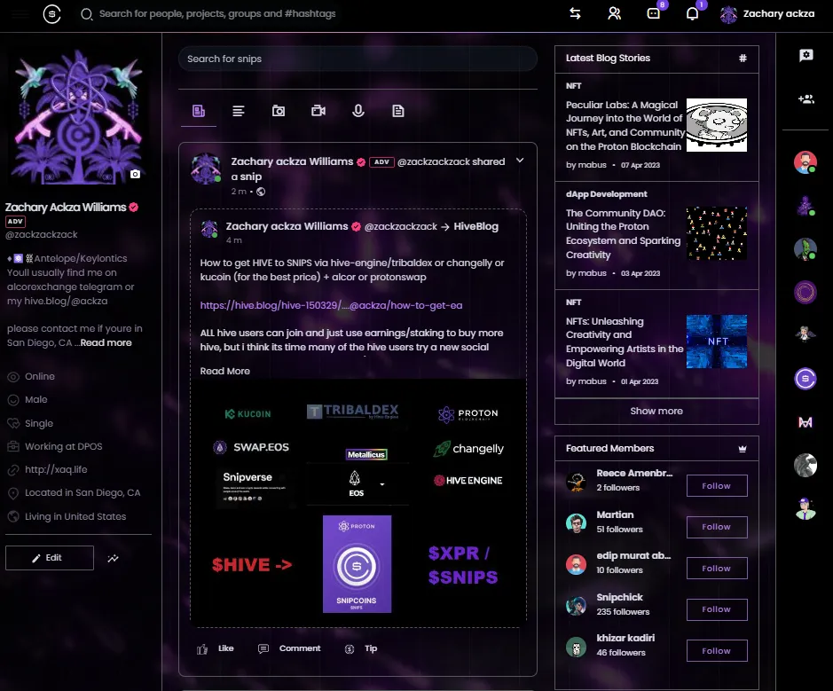Click the add friends icon in right sidebar
The image size is (833, 691).
(x=805, y=98)
